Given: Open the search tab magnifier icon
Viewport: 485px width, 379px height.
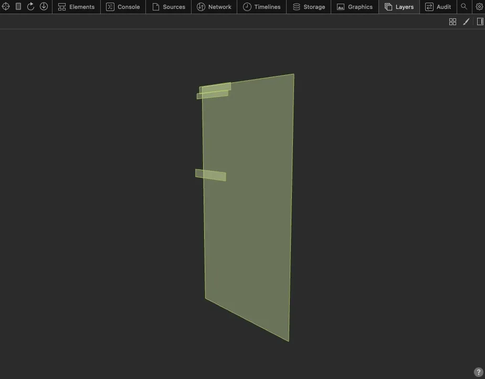Looking at the screenshot, I should click(x=463, y=6).
